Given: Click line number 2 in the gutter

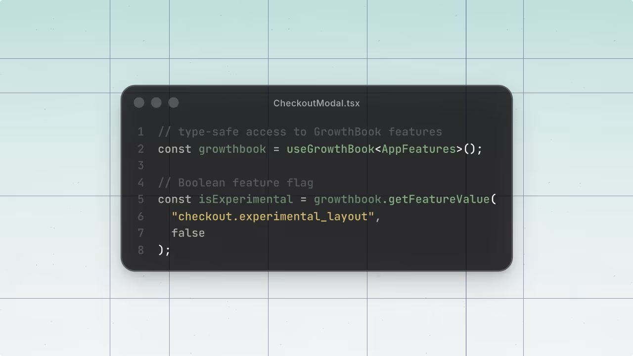Looking at the screenshot, I should (x=140, y=149).
